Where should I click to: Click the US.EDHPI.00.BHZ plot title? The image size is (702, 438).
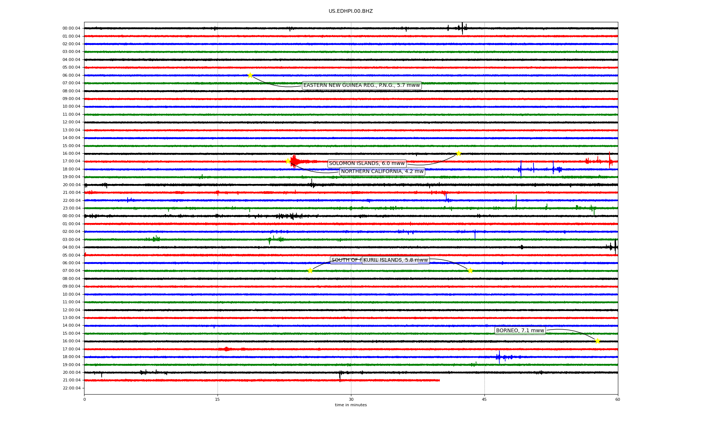click(x=351, y=11)
